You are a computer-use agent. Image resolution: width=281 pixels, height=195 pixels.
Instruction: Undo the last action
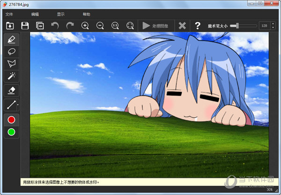point(55,26)
